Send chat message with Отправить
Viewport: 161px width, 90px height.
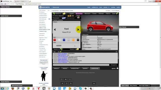(114, 65)
